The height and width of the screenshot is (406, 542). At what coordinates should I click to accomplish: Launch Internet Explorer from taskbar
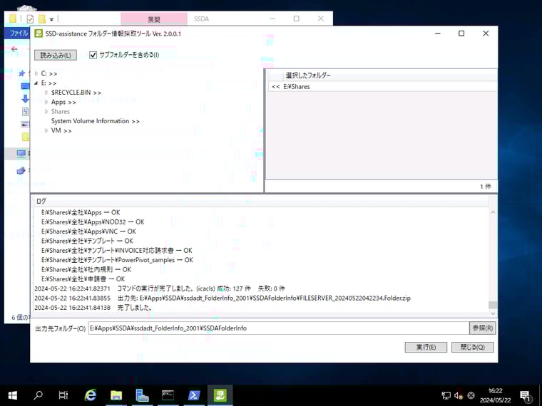click(91, 395)
